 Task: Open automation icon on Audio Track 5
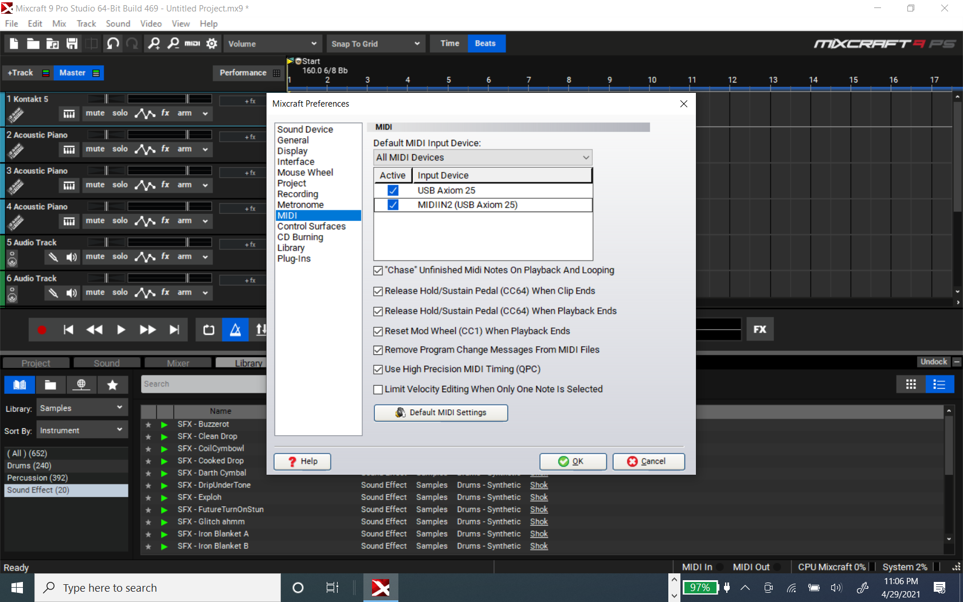pyautogui.click(x=145, y=257)
